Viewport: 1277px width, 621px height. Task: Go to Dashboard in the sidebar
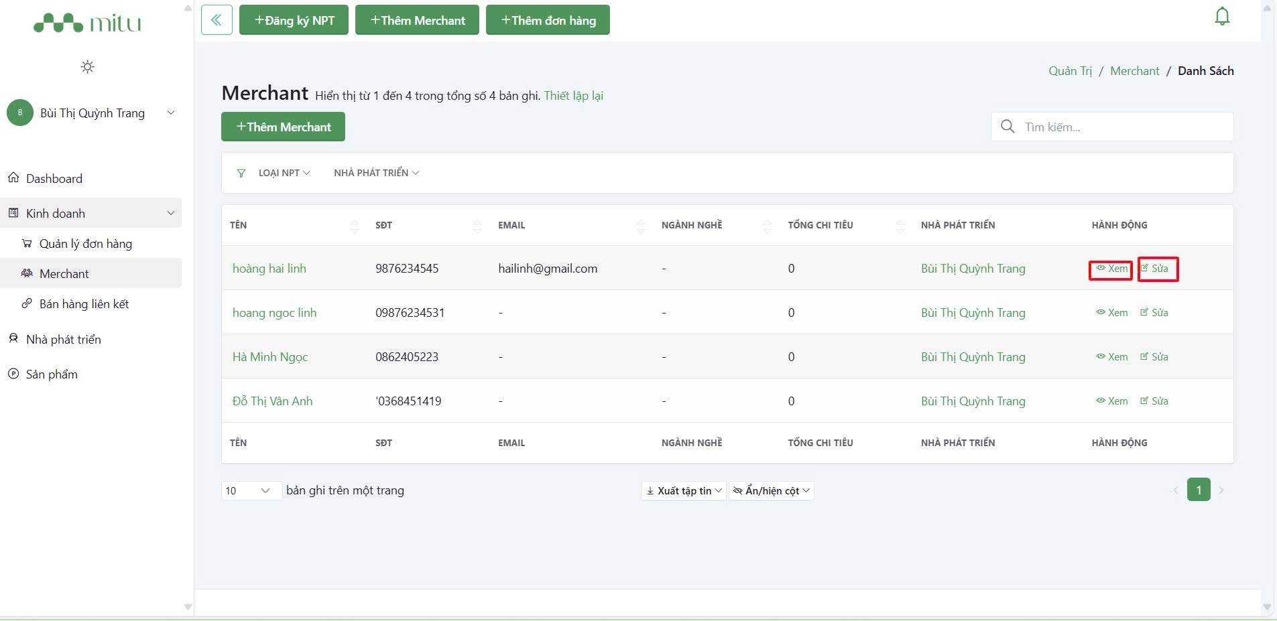54,179
